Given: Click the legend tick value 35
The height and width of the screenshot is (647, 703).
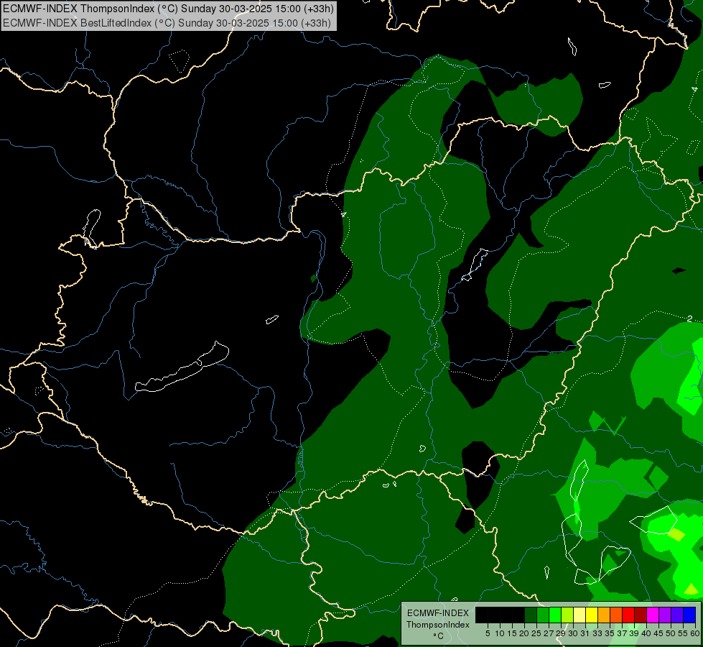Looking at the screenshot, I should click(x=610, y=633).
